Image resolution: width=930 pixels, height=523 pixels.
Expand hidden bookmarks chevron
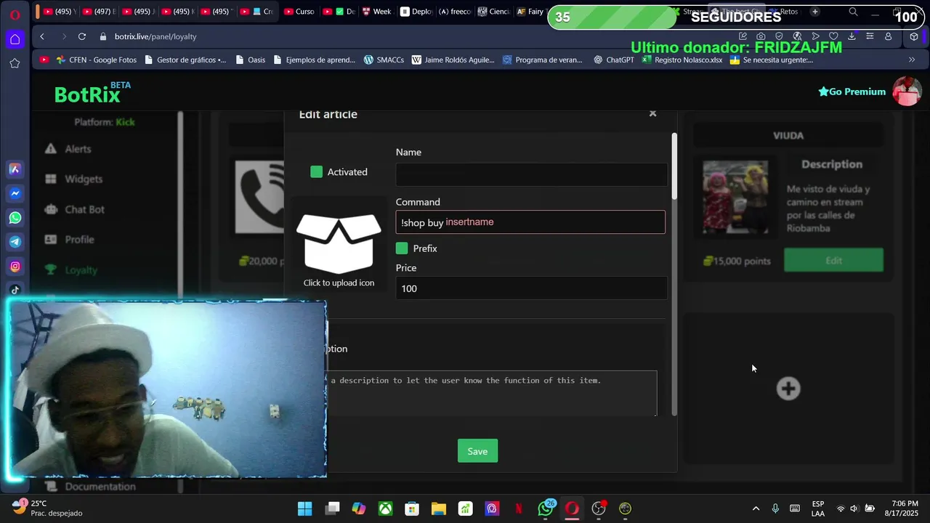tap(912, 60)
